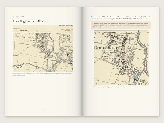Open the left page overview map image
Image resolution: width=164 pixels, height=123 pixels.
pyautogui.click(x=43, y=49)
